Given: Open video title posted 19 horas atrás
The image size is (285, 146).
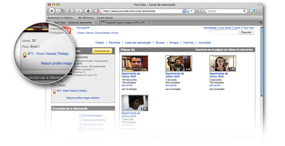Looking at the screenshot, I should tap(131, 75).
